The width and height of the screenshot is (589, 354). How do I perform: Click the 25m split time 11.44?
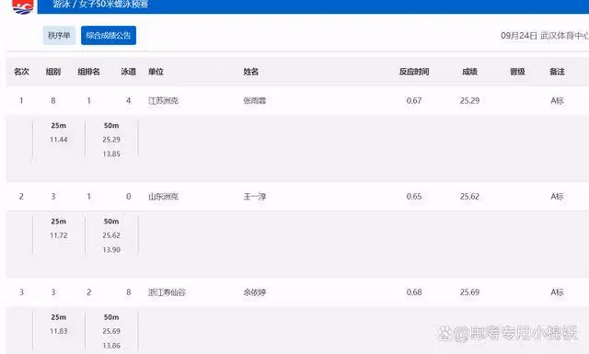click(x=59, y=140)
